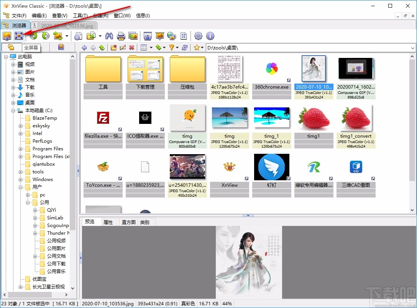The width and height of the screenshot is (417, 308).
Task: Expand the 本地磁盘 (C:) tree node
Action: 13,110
